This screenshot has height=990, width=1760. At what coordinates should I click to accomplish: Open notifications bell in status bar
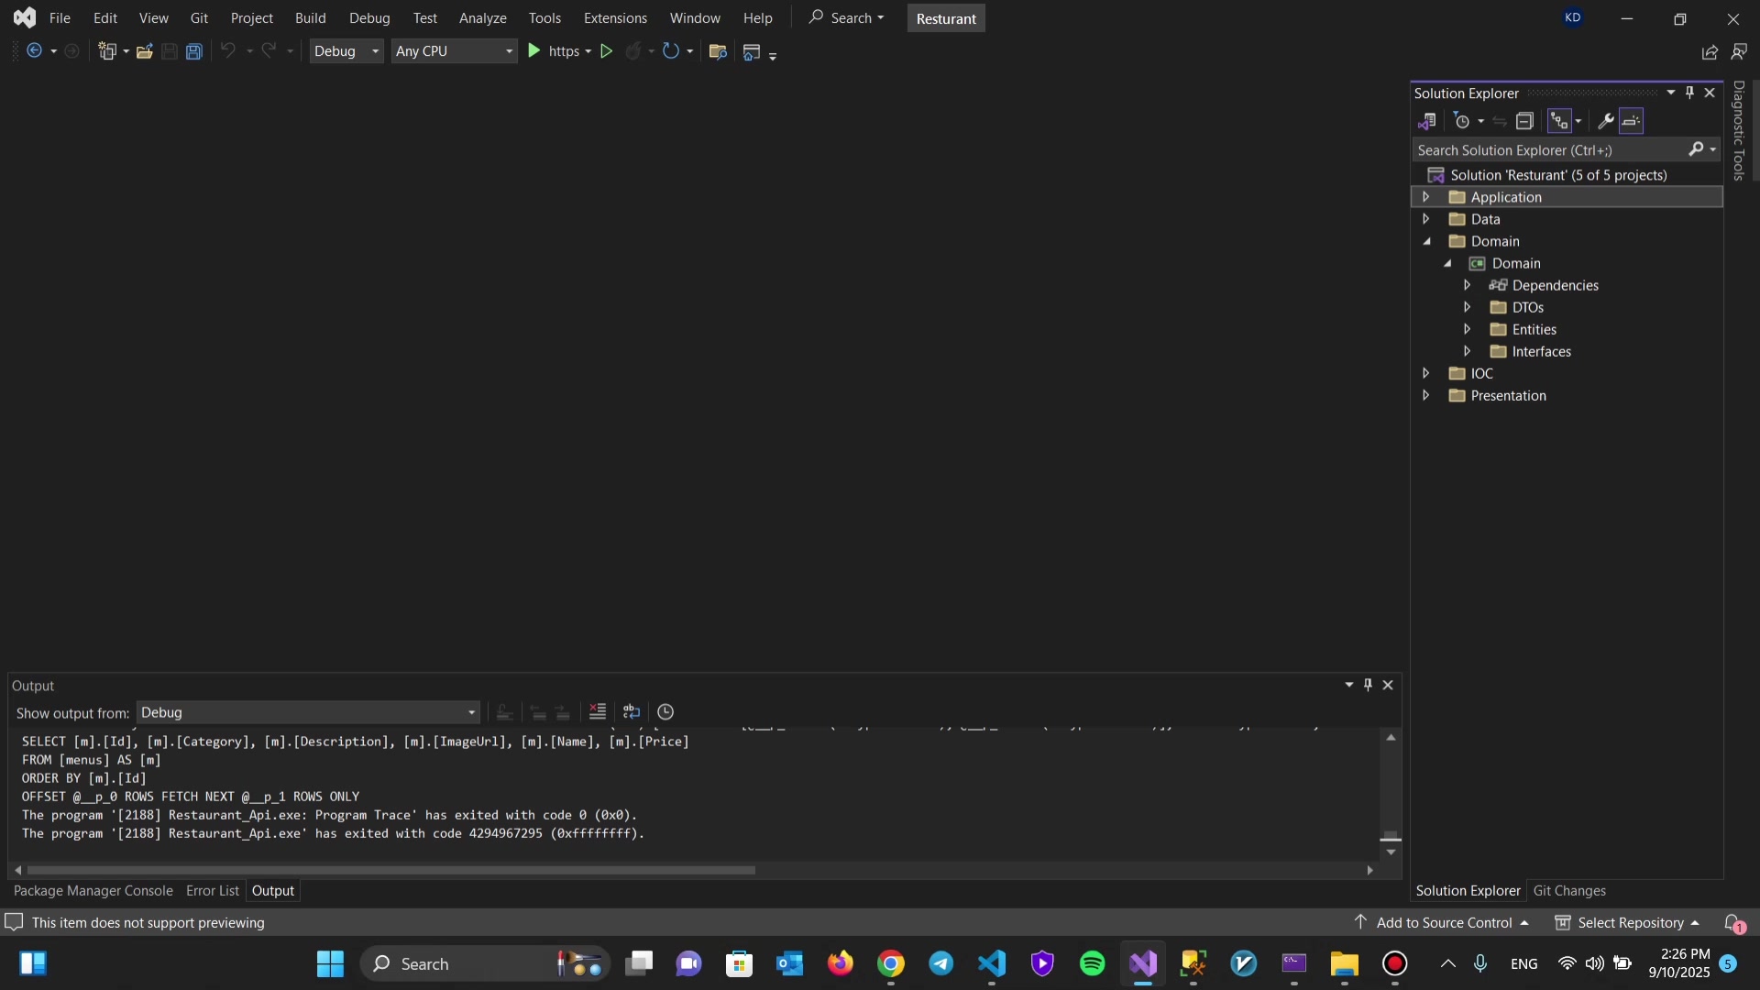click(1732, 923)
